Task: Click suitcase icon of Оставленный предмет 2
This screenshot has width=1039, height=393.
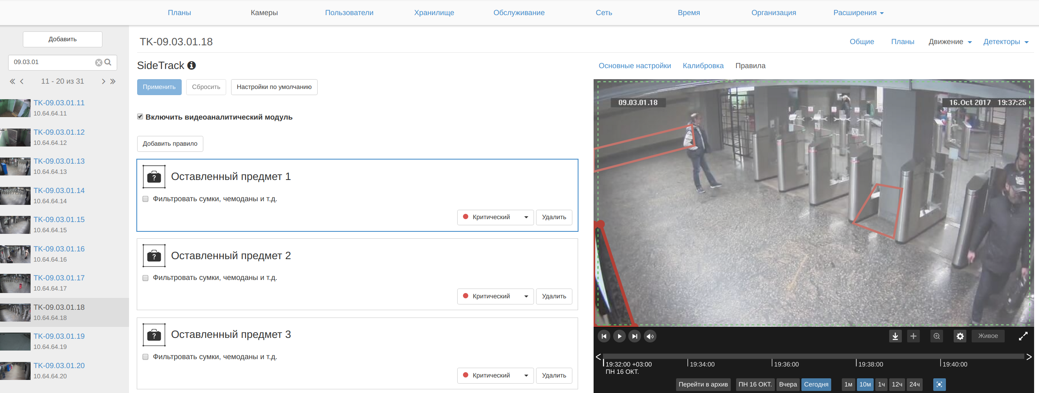Action: 154,256
